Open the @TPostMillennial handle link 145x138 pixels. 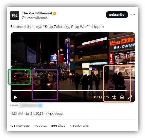35,18
